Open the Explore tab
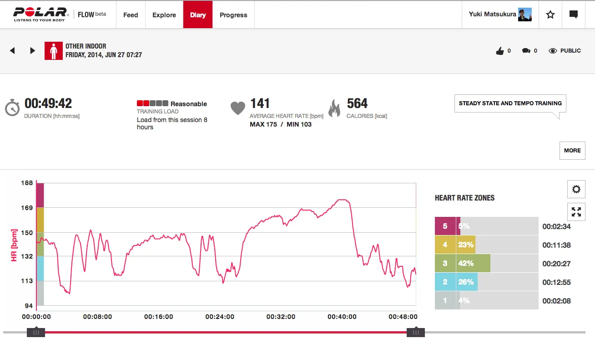Image resolution: width=595 pixels, height=343 pixels. point(164,15)
